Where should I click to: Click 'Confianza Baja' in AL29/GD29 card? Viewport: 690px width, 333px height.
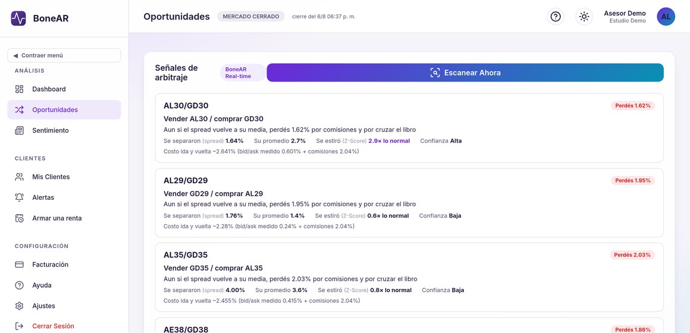pyautogui.click(x=440, y=216)
